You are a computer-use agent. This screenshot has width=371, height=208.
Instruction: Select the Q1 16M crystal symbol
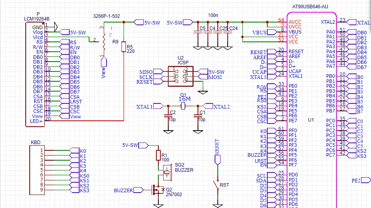[183, 106]
